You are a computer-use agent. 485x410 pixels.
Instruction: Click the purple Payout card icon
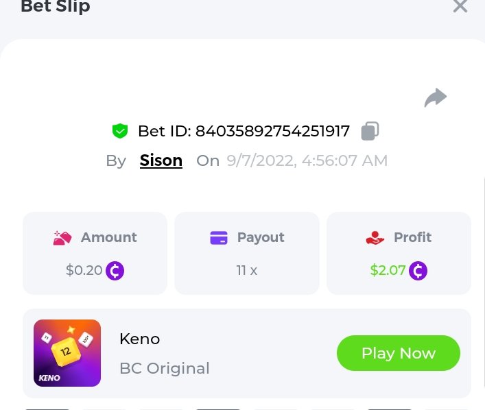coord(219,238)
